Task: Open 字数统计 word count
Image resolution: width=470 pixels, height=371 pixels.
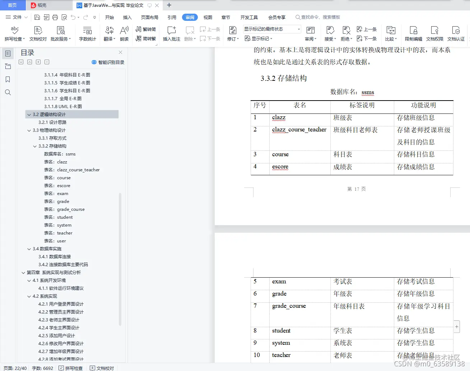Action: (x=87, y=34)
